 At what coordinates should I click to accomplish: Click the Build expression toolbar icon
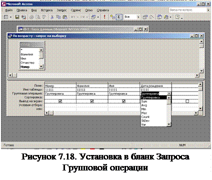tap(151, 17)
